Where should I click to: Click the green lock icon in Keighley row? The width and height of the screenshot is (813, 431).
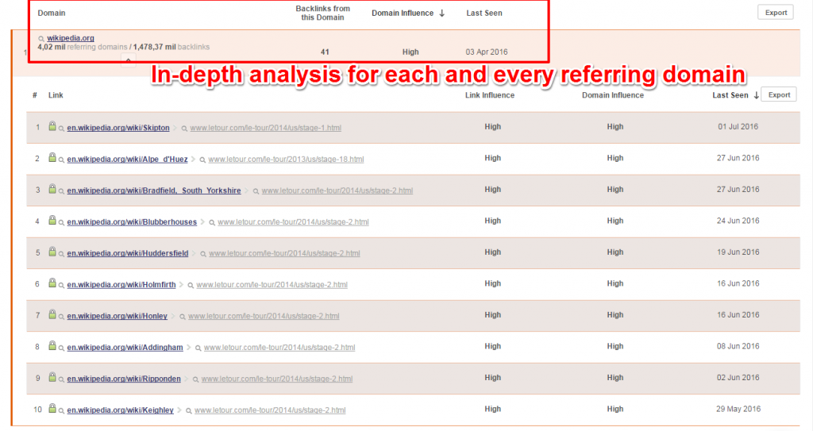52,408
